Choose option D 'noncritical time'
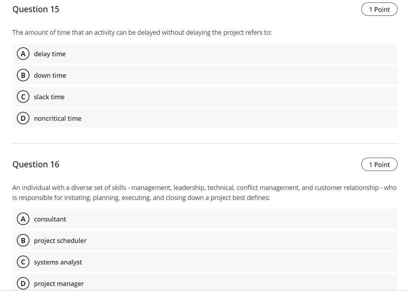Screen dimensions: 409x291 (x=205, y=118)
